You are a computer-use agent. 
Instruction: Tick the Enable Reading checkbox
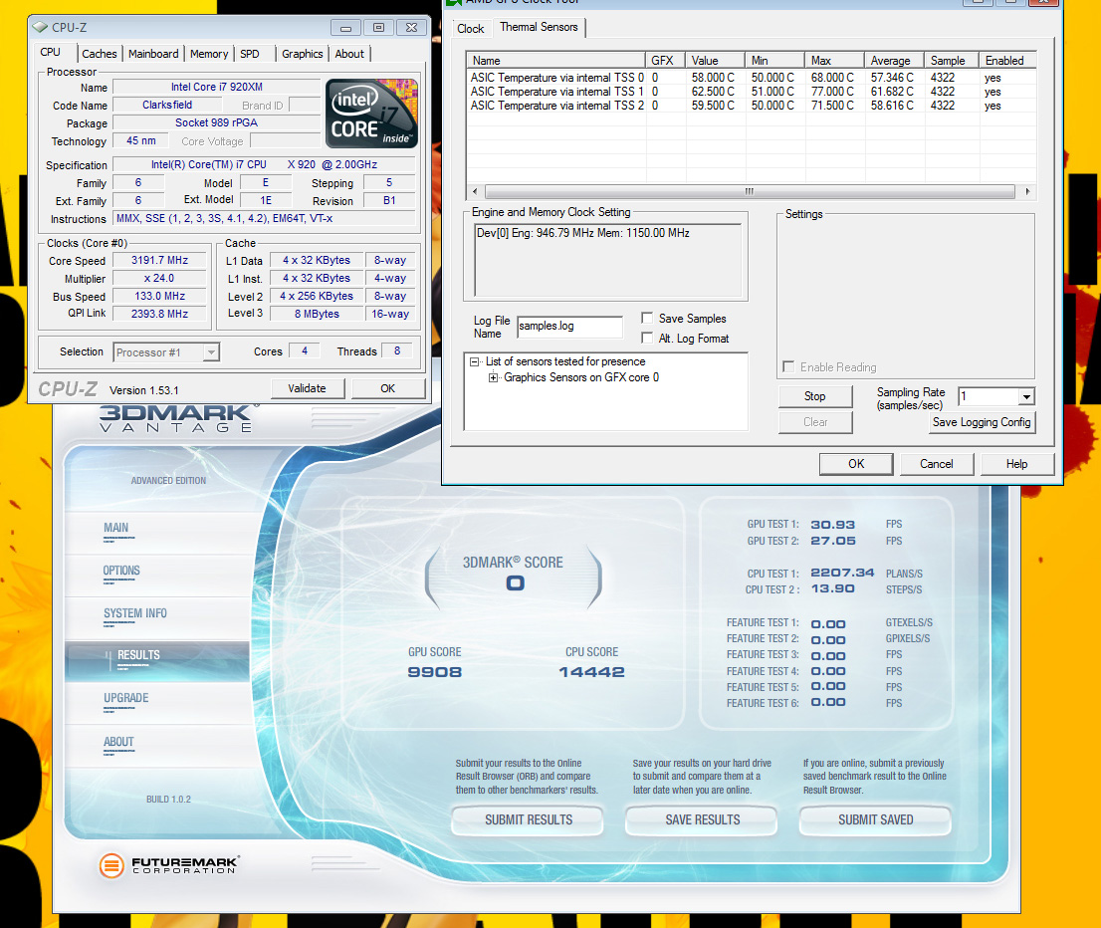pos(788,366)
